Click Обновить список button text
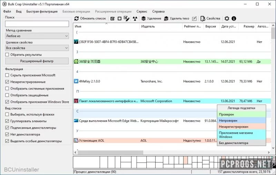The width and height of the screenshot is (276, 175). [x=93, y=19]
